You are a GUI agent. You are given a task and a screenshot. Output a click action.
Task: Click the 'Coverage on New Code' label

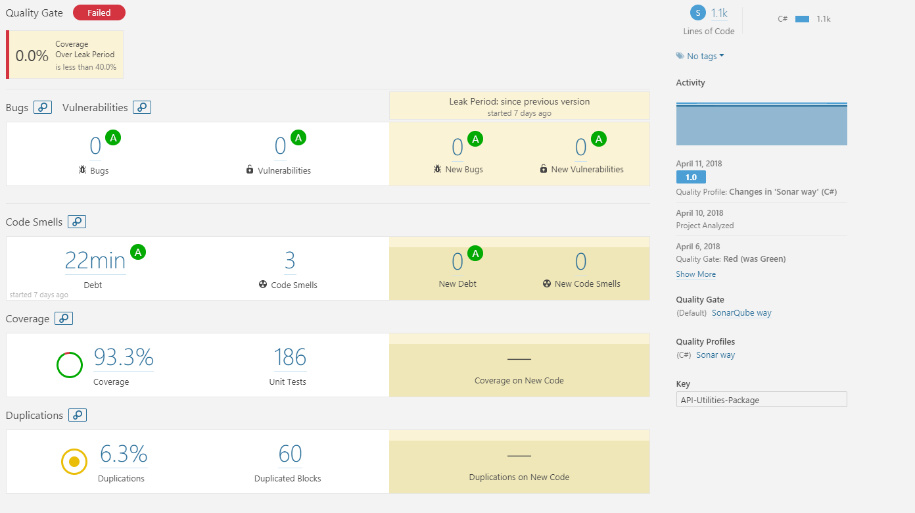(x=519, y=381)
